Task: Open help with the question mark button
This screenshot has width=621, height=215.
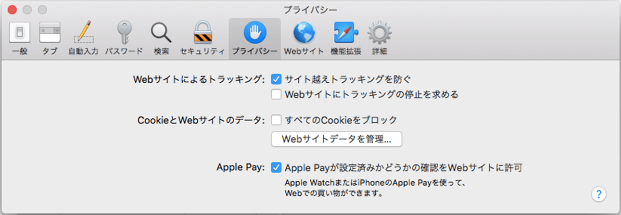Action: tap(598, 194)
